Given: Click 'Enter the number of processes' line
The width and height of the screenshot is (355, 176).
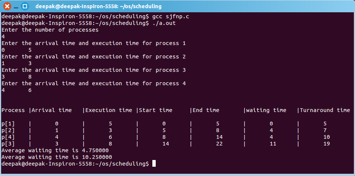Looking at the screenshot, I should 50,30.
